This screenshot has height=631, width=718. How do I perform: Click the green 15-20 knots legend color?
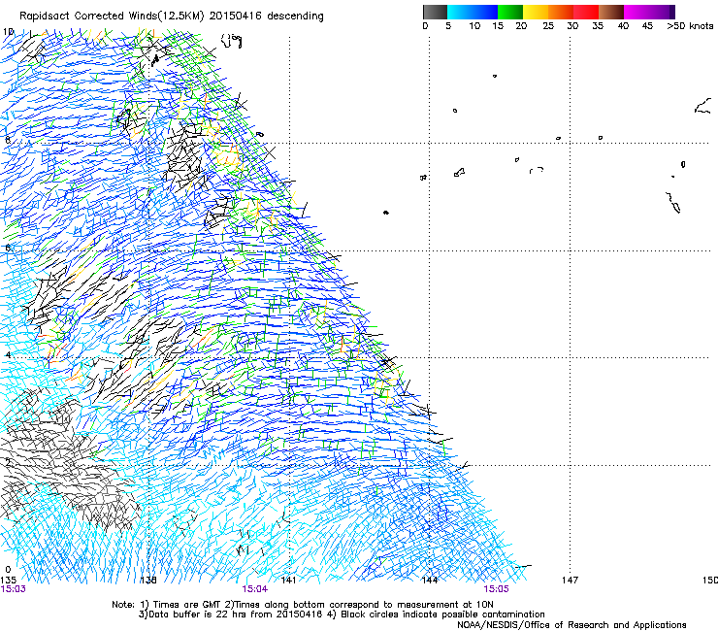click(510, 12)
